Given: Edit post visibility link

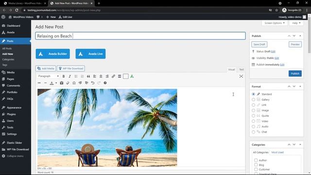Looking at the screenshot, I should point(277,58).
